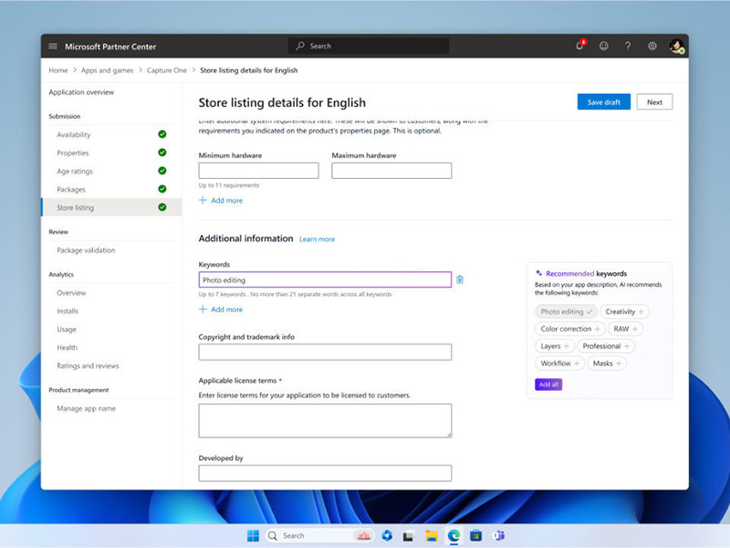The width and height of the screenshot is (730, 548).
Task: Open Properties submission page
Action: point(73,153)
